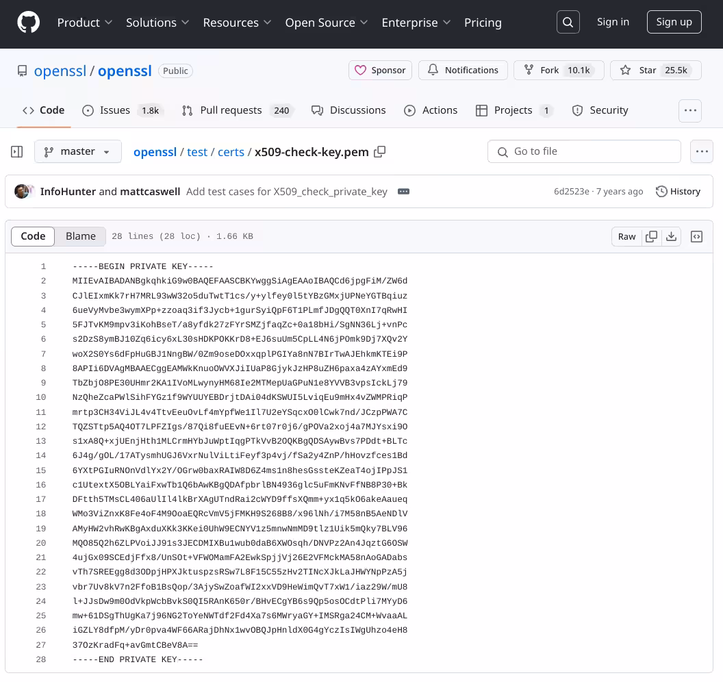Switch to the Blame view

pyautogui.click(x=80, y=236)
